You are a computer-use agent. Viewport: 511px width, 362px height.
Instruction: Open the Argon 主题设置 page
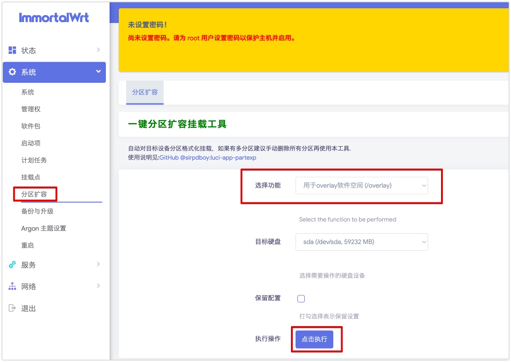44,228
